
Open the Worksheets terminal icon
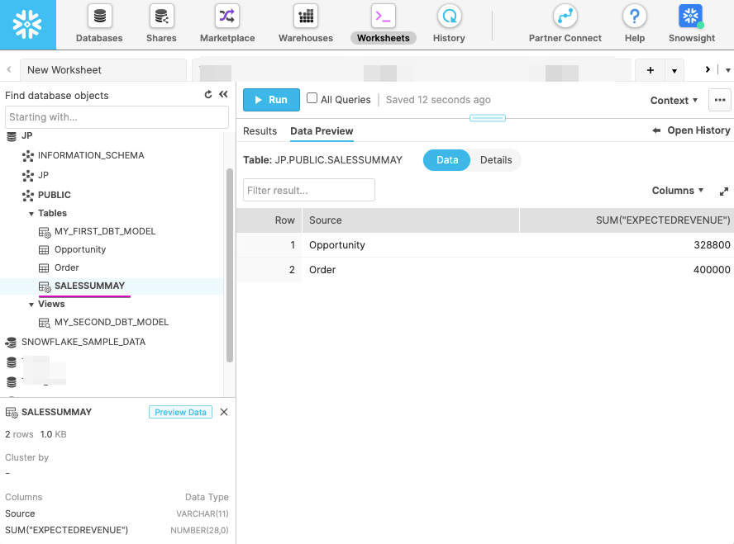pos(384,17)
